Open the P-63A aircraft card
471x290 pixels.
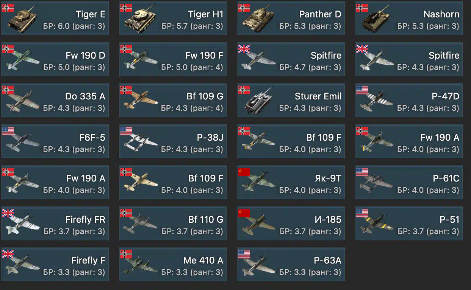tap(291, 264)
